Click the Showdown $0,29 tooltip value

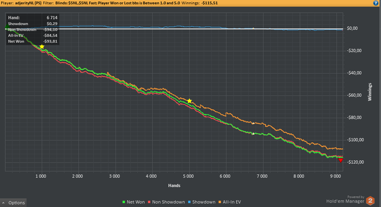pyautogui.click(x=52, y=24)
